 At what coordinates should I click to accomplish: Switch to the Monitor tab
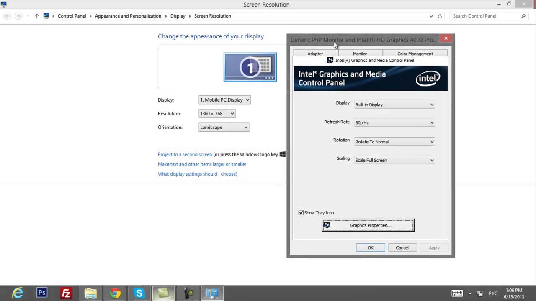(360, 54)
